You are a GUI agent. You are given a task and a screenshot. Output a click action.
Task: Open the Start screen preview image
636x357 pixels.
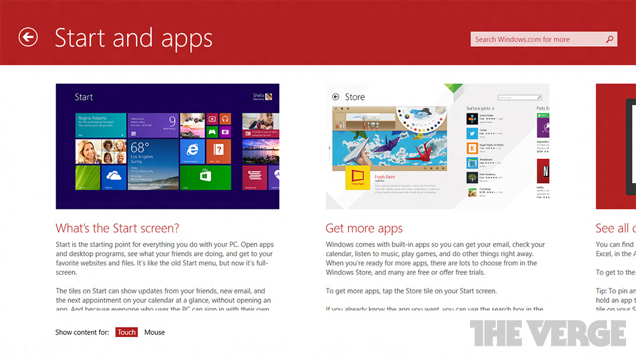pos(168,146)
